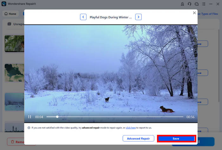
Task: Go to the previous video preview
Action: coord(83,17)
